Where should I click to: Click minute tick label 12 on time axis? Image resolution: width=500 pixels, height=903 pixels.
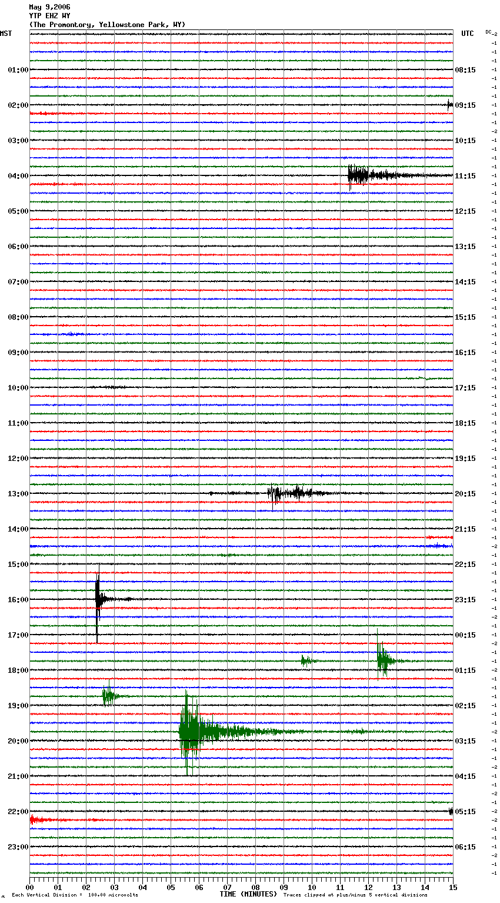click(x=369, y=887)
